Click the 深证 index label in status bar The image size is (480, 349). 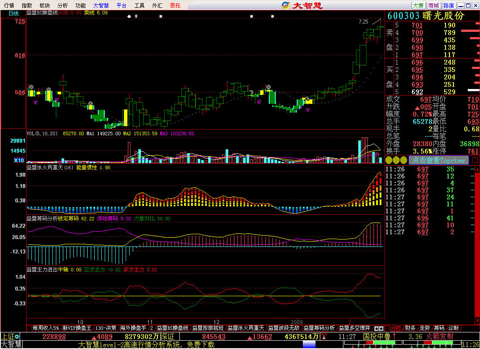point(167,336)
